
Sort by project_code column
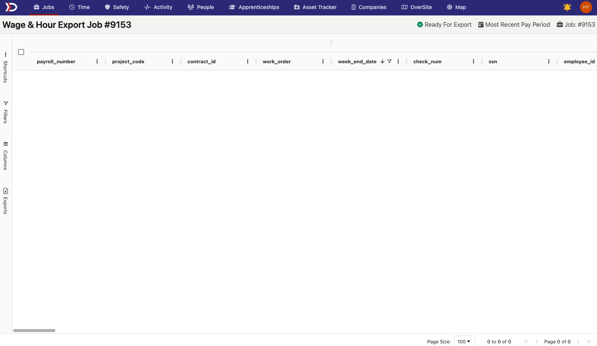point(128,61)
